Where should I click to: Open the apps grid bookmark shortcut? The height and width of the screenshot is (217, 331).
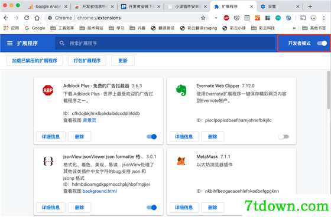tap(6, 28)
